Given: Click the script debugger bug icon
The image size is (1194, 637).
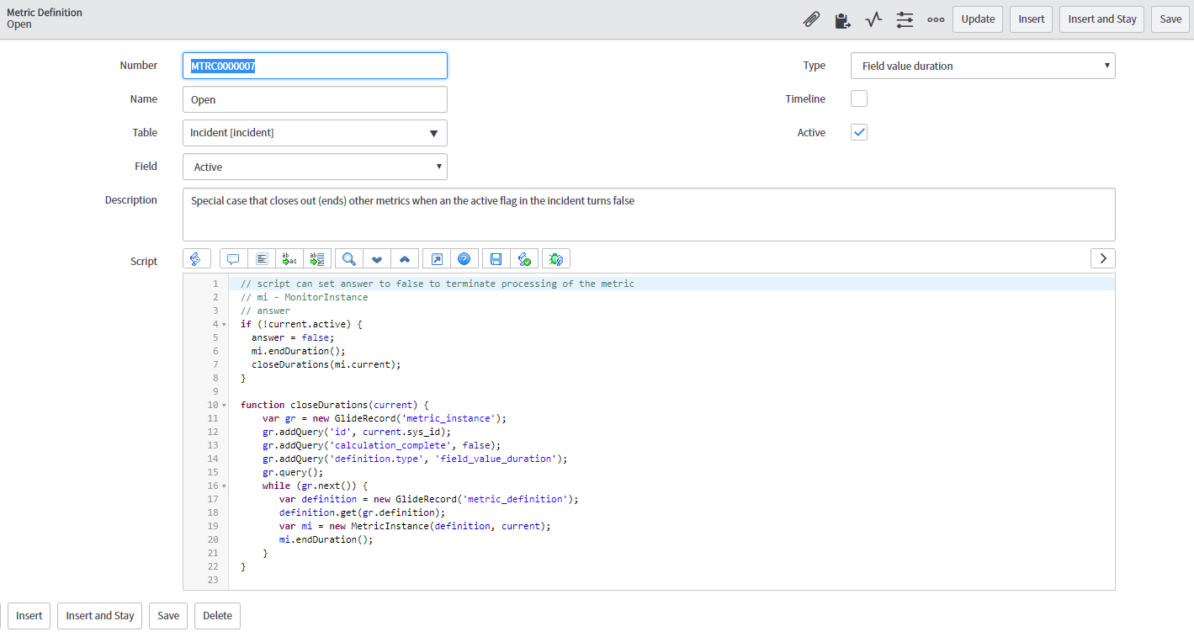Looking at the screenshot, I should [x=556, y=258].
